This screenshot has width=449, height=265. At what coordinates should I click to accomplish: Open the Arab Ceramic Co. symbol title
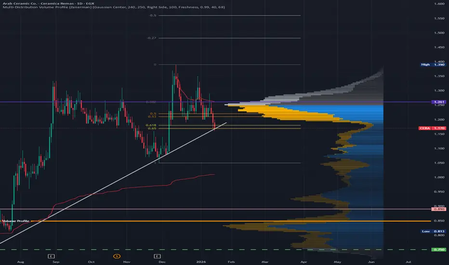48,3
